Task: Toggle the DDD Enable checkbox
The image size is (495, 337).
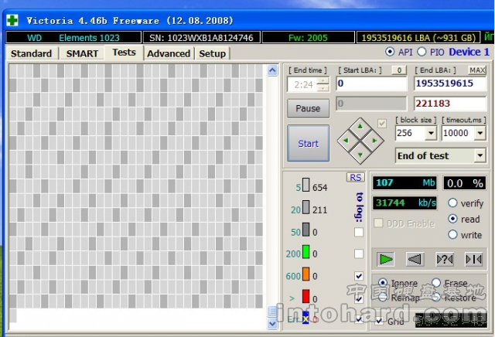Action: [x=378, y=223]
